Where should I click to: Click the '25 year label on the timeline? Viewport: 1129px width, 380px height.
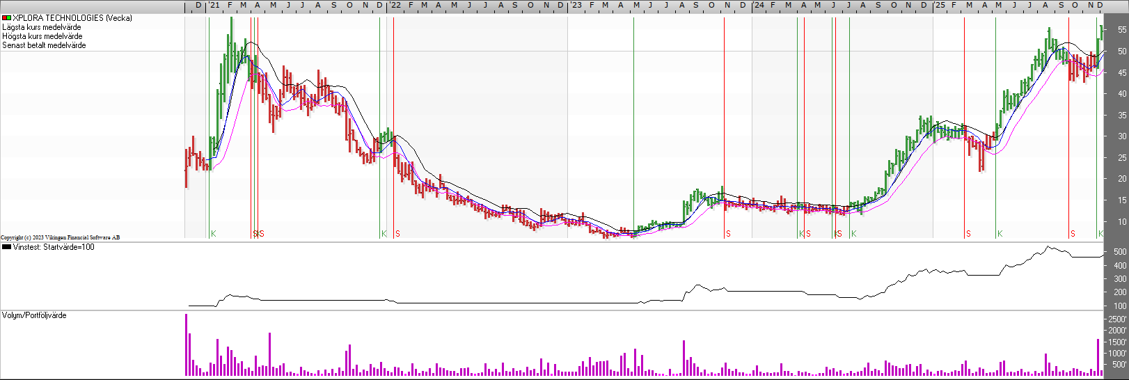point(940,6)
